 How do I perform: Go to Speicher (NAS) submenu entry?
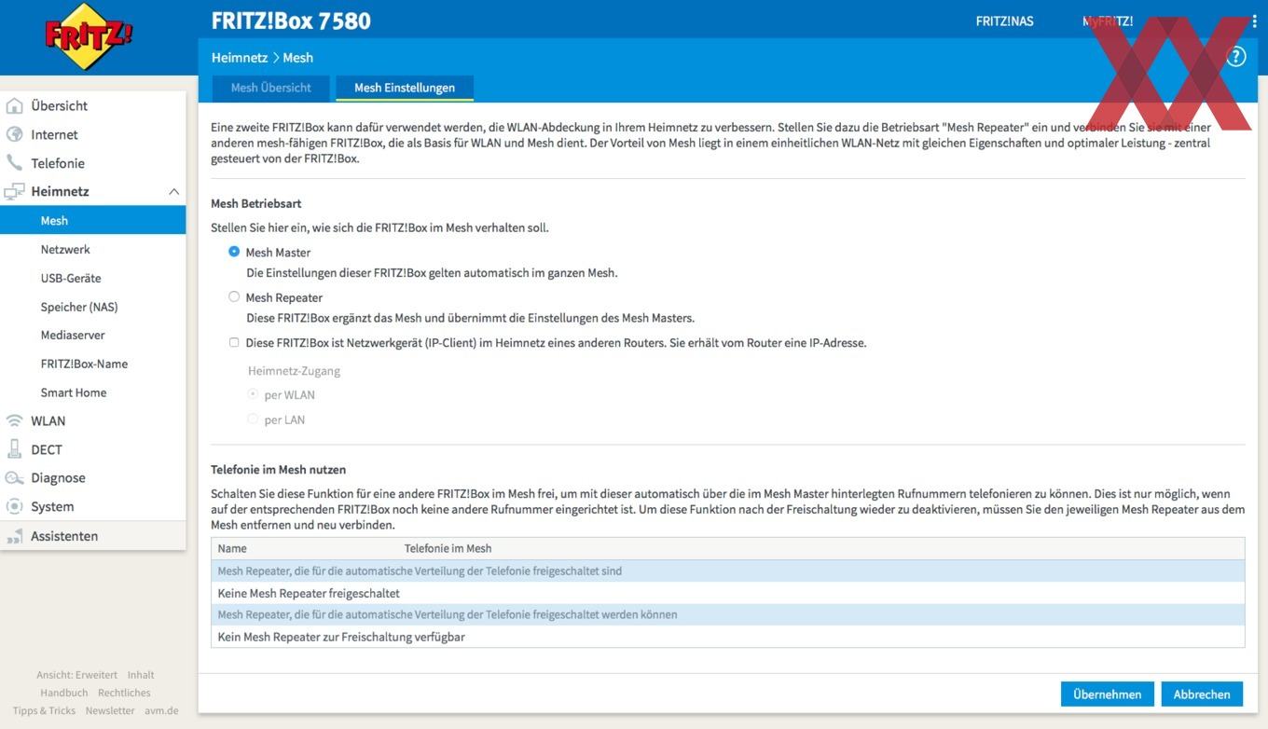79,307
